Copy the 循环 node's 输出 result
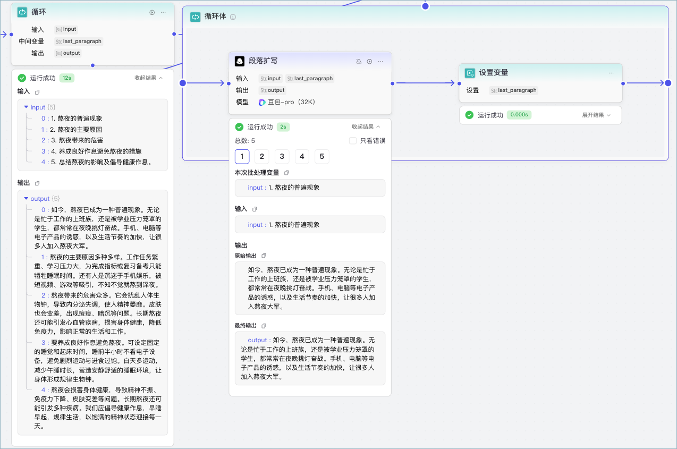Screen dimensions: 677x449 (37, 183)
